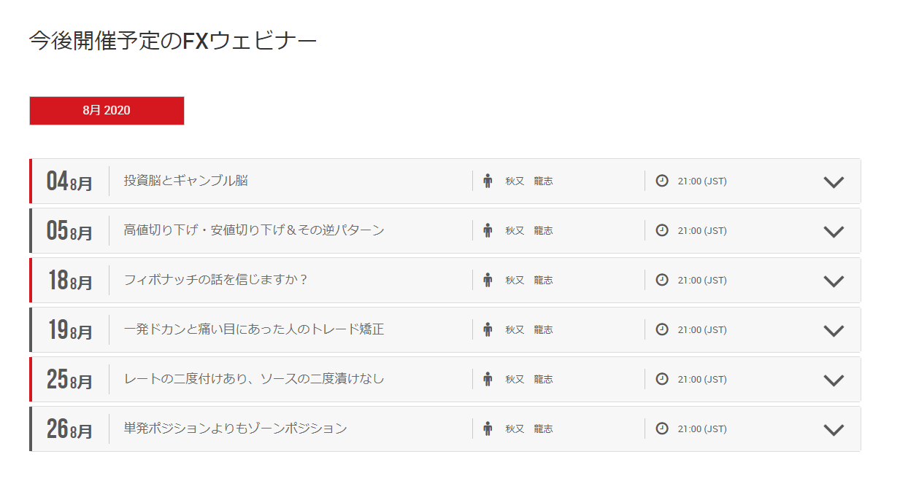Click the 05 8月 date label

69,231
